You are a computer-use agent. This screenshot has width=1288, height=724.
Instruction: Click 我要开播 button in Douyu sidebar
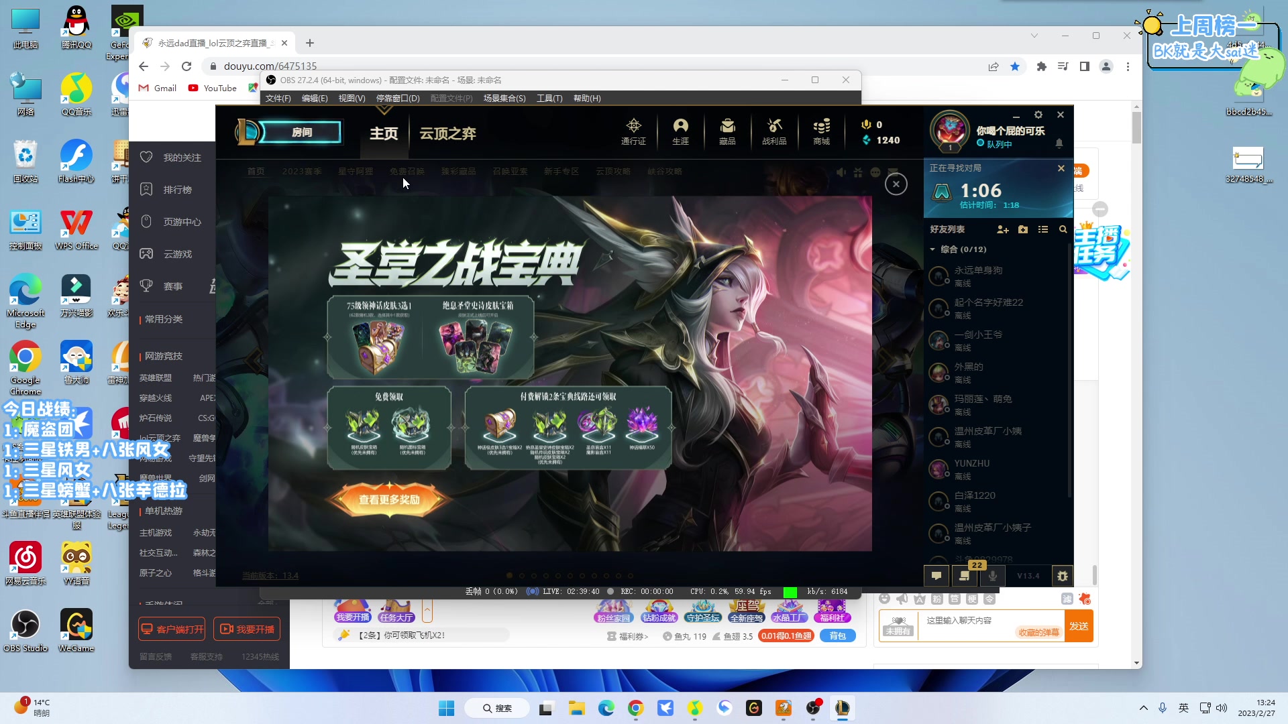[x=247, y=629]
